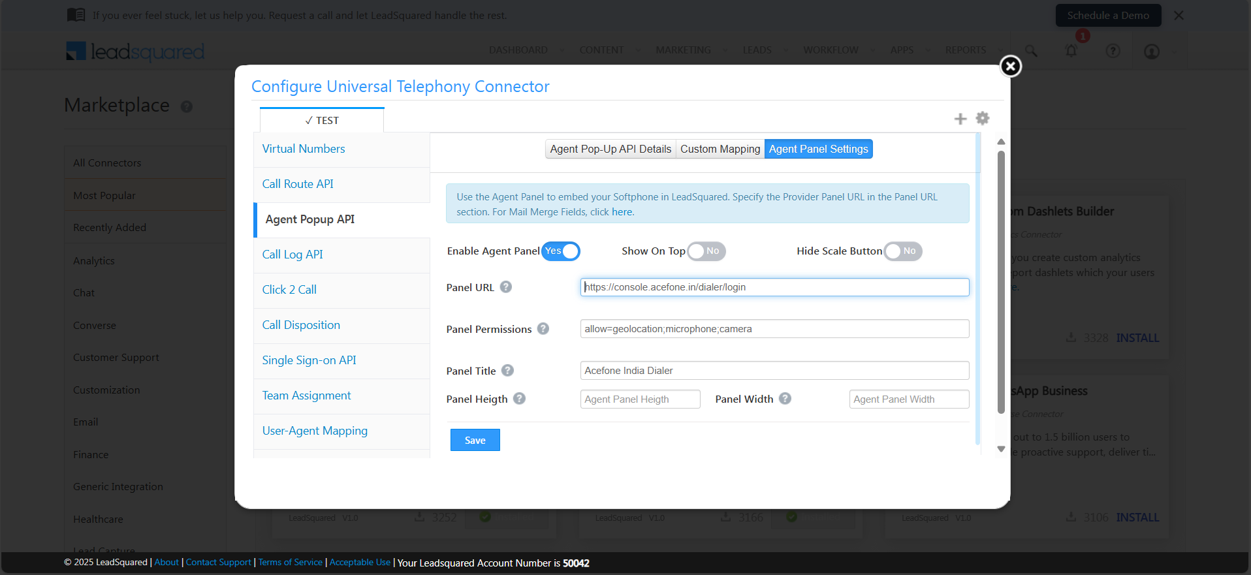1251x575 pixels.
Task: Click the Save button
Action: [x=475, y=440]
